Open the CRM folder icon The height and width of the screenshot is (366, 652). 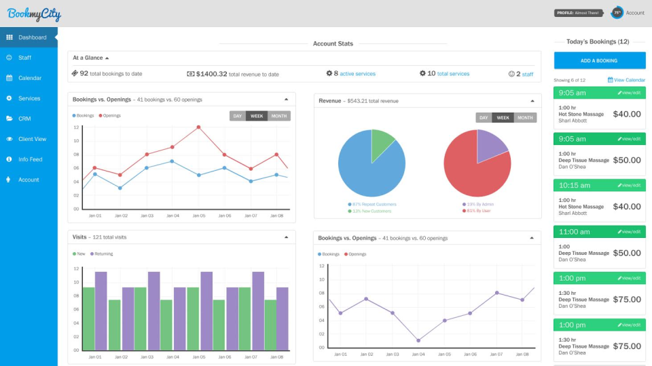pyautogui.click(x=9, y=119)
